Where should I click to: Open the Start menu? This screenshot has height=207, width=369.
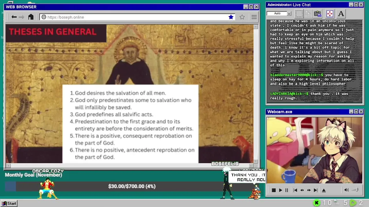[x=9, y=203]
